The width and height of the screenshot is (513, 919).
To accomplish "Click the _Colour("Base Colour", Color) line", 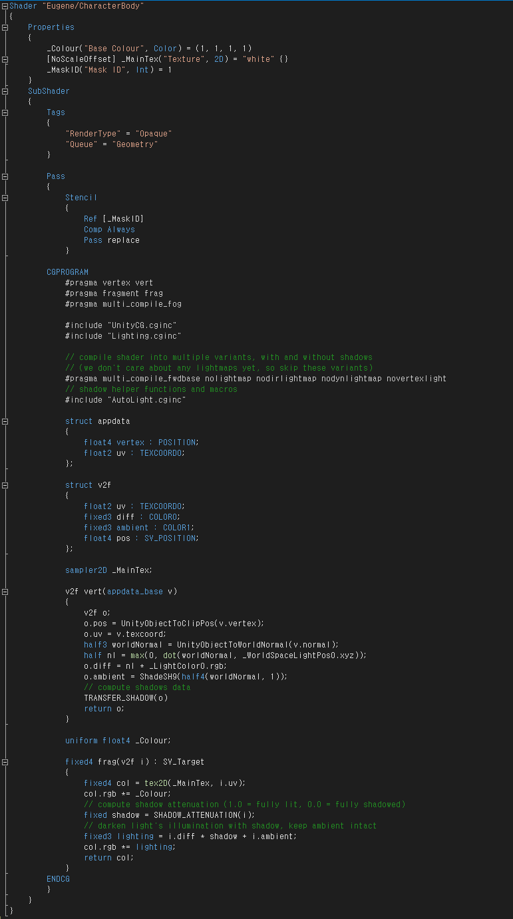I will [149, 49].
